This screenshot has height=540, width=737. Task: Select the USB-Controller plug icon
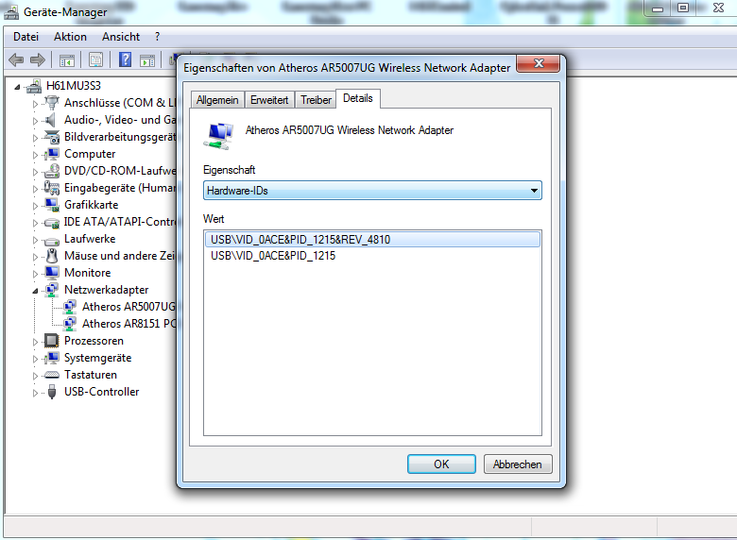(52, 392)
